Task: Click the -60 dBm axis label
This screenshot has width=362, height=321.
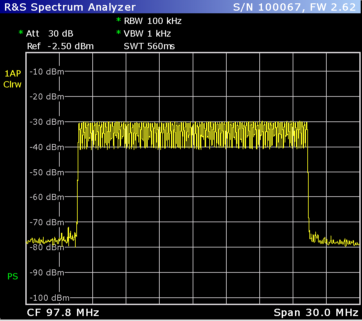Action: coord(47,197)
